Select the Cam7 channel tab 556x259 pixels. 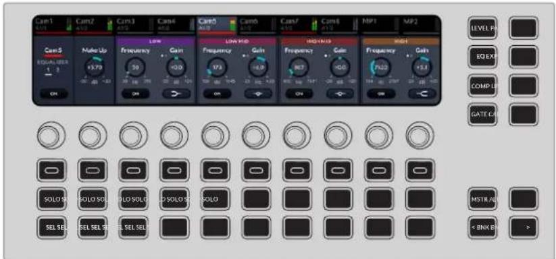[x=299, y=25]
